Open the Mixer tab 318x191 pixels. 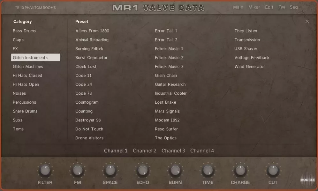[254, 7]
